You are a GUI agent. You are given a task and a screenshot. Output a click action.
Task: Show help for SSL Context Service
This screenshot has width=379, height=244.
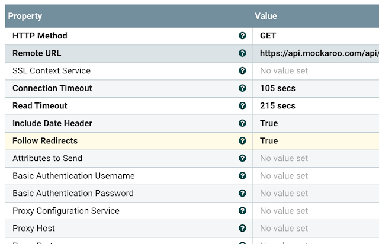point(242,71)
